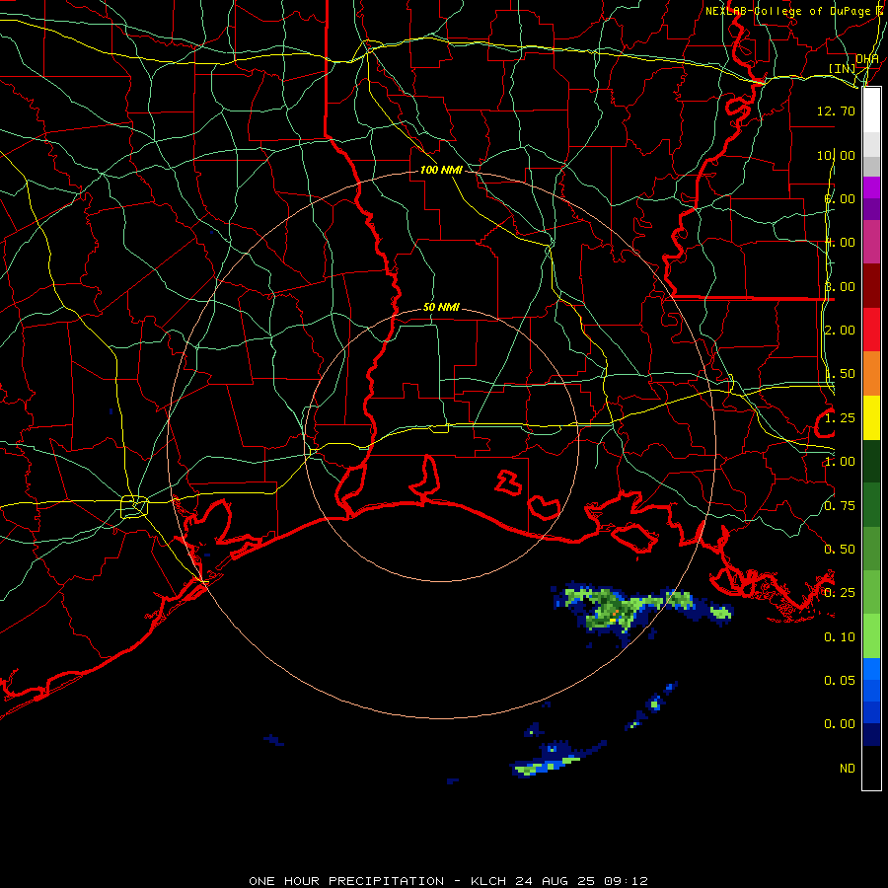Click the One Hour Precipitation KLCH title
The height and width of the screenshot is (888, 888).
448,881
